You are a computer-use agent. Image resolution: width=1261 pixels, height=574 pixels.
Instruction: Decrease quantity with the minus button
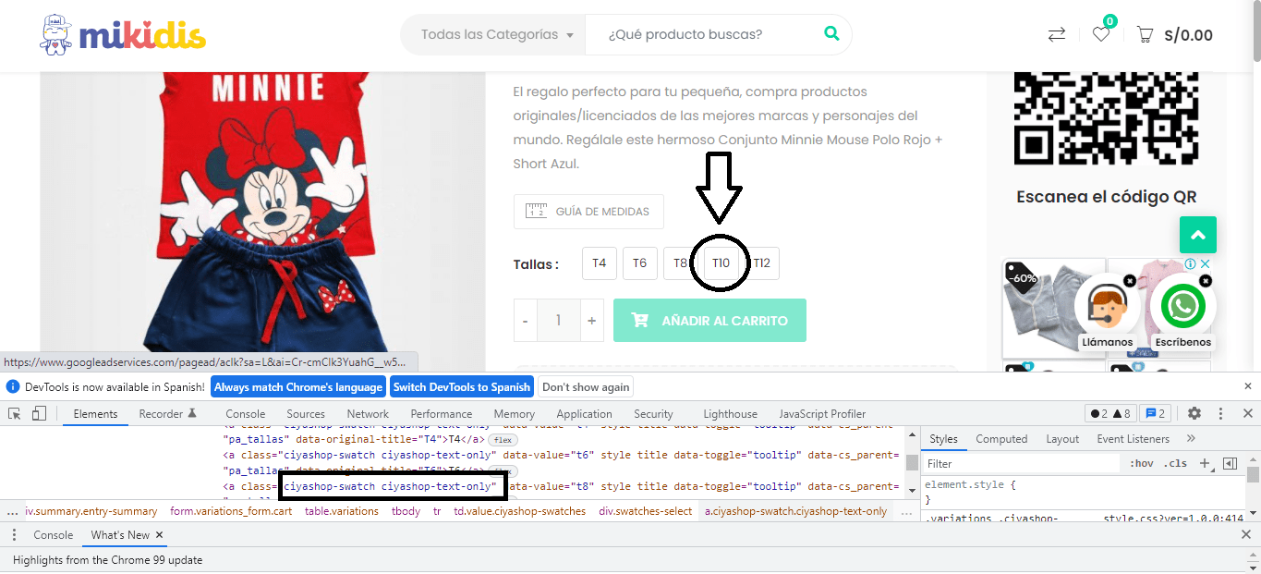click(526, 321)
